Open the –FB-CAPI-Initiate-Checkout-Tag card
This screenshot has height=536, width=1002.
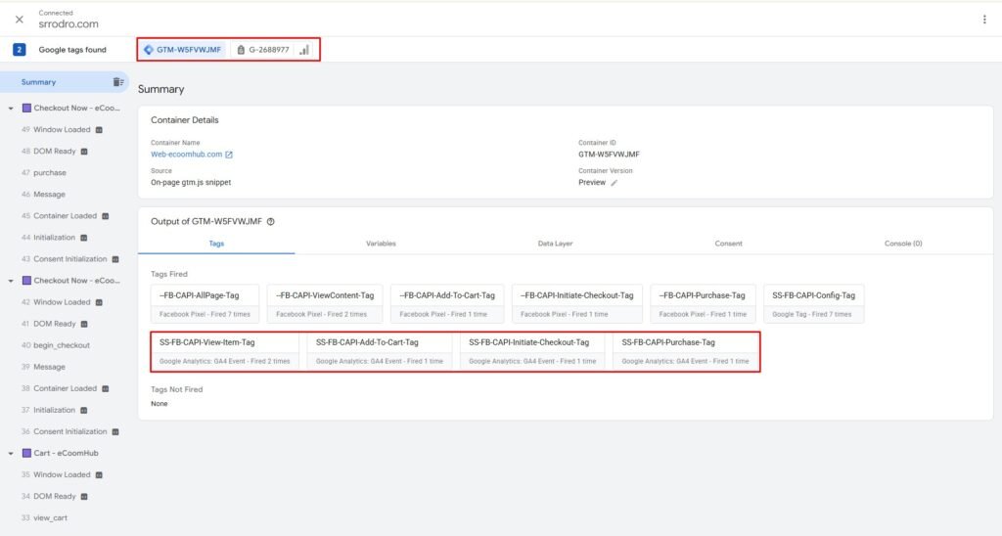[x=577, y=304]
